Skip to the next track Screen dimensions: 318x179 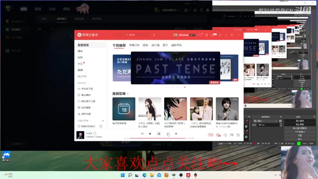[168, 134]
